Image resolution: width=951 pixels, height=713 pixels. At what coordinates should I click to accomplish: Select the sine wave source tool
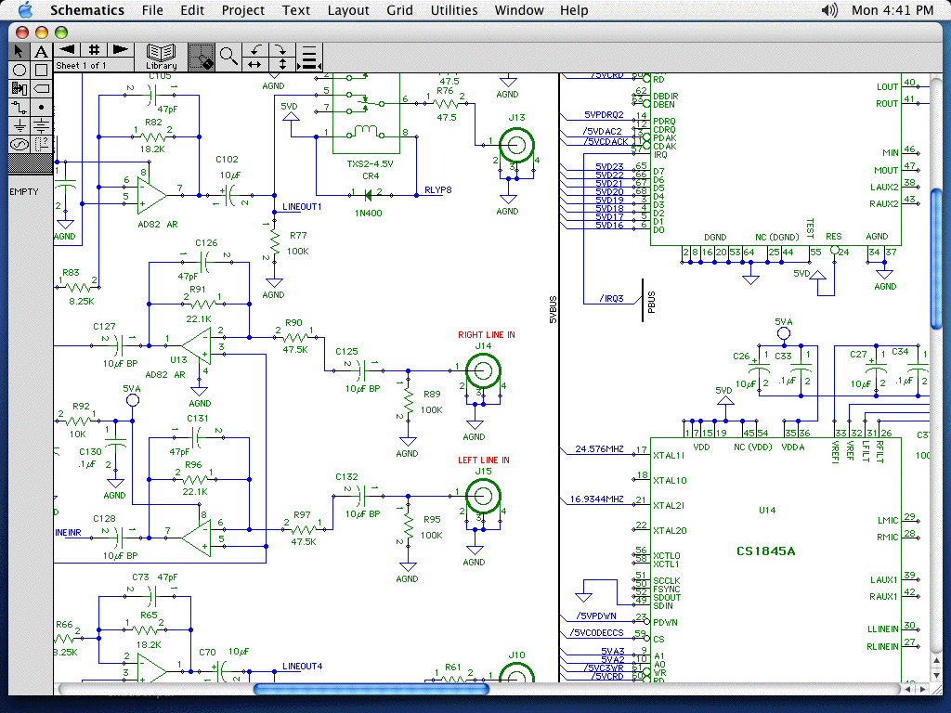(x=20, y=144)
